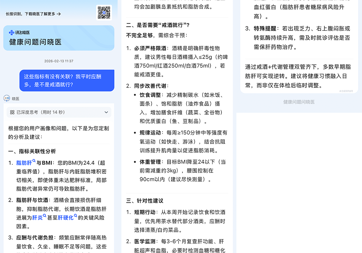Click the search icon after 脂肪肝
Viewport: 362px width, 253px height.
[x=34, y=160]
